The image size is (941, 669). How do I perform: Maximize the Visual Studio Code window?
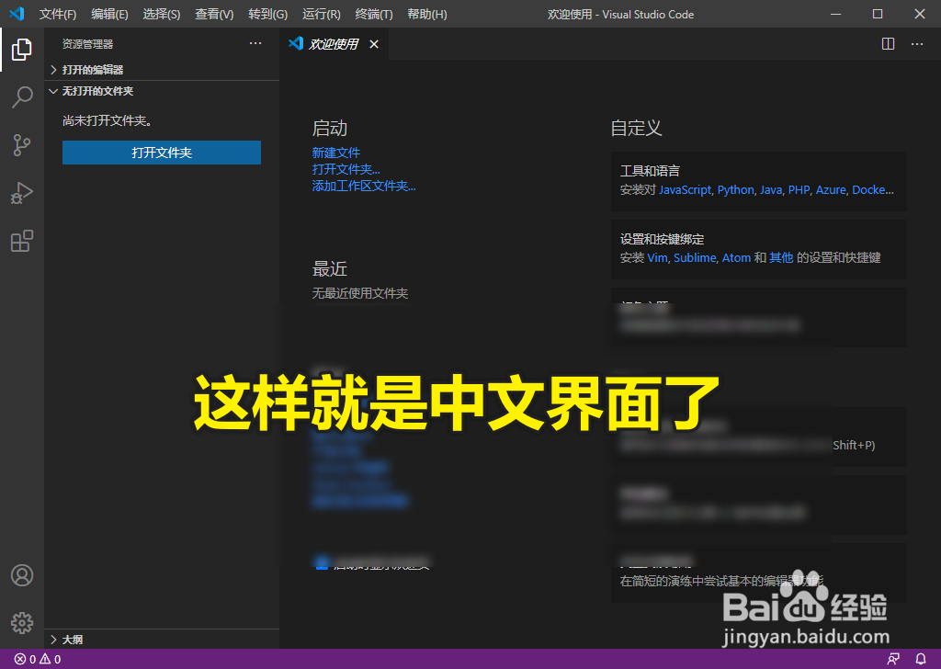click(878, 14)
